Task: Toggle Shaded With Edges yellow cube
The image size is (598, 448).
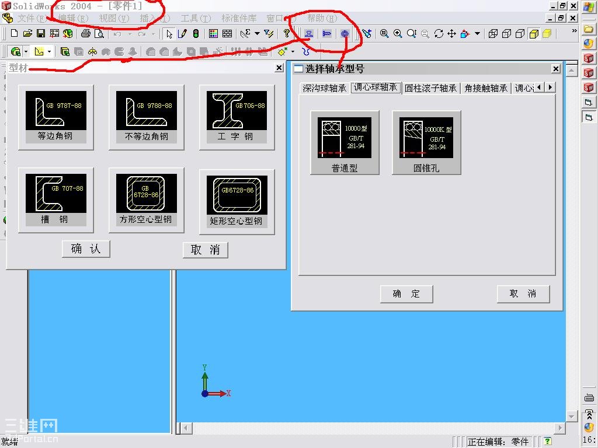Action: [x=534, y=33]
